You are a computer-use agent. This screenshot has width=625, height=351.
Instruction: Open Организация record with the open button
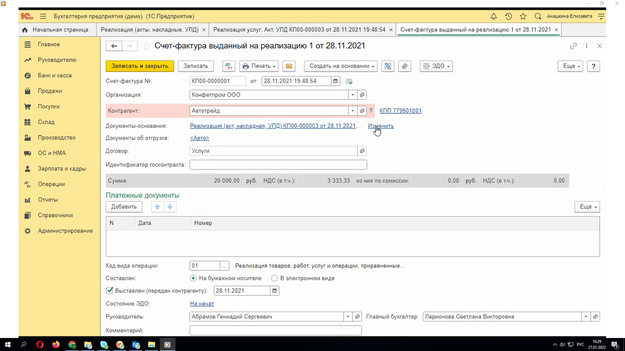pyautogui.click(x=362, y=95)
